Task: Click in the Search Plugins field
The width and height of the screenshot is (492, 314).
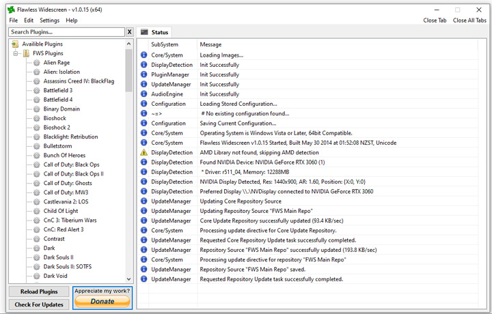Action: click(x=66, y=32)
